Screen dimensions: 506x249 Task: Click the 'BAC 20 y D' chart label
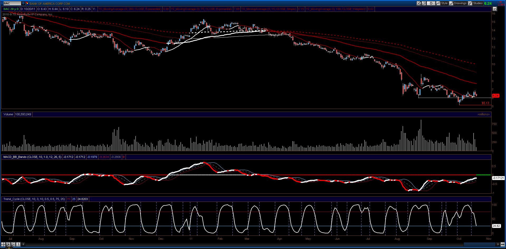point(11,9)
